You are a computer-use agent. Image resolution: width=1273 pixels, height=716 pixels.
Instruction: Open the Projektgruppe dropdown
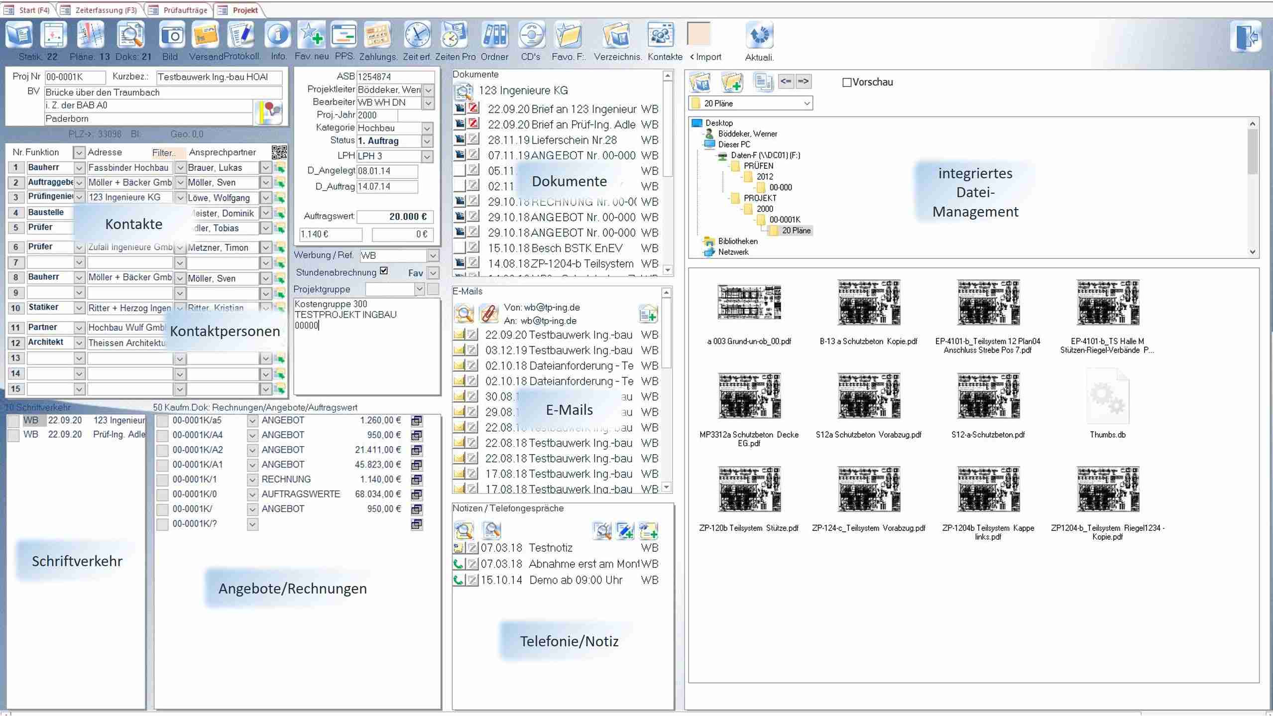pyautogui.click(x=419, y=289)
